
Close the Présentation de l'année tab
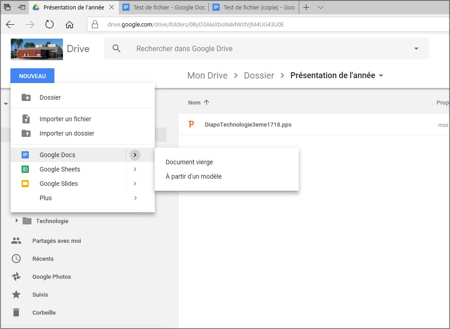coord(112,8)
